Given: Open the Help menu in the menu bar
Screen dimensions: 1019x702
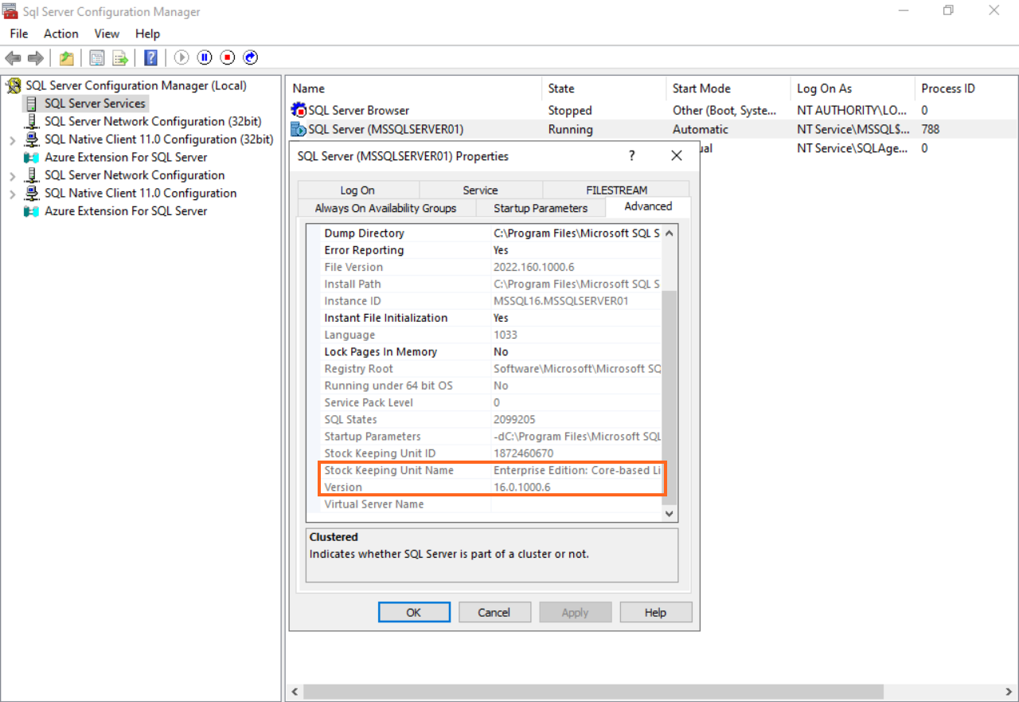Looking at the screenshot, I should (147, 33).
